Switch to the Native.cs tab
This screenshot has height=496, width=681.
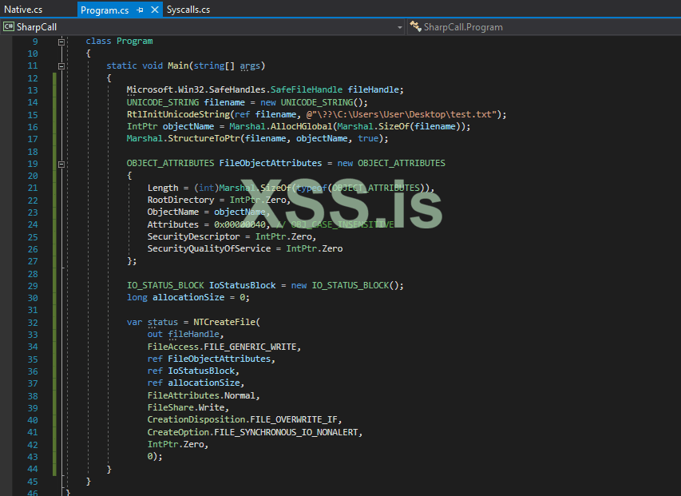pos(24,10)
